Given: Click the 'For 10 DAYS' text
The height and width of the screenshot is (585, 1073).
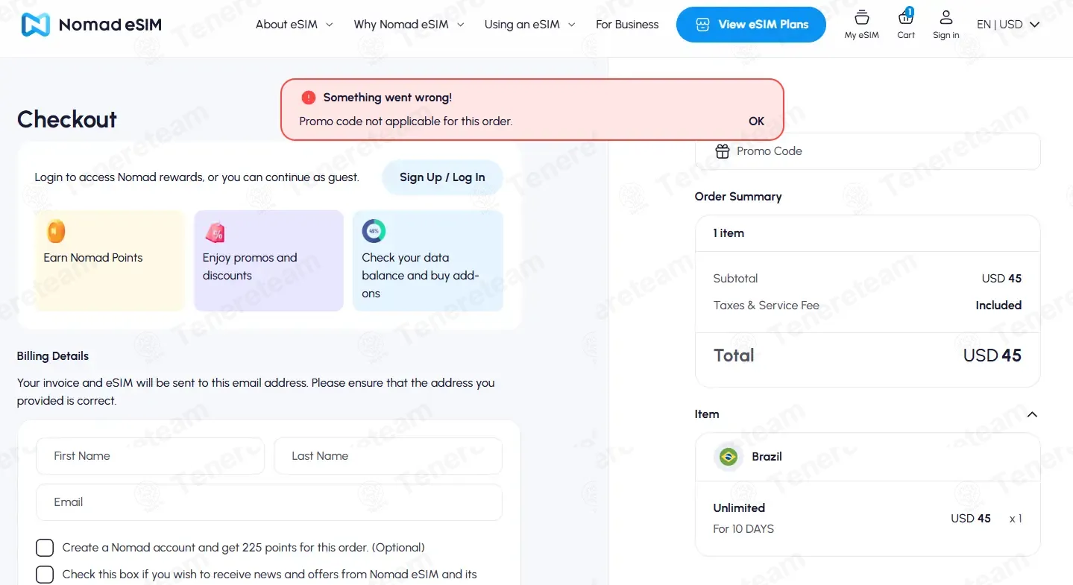Looking at the screenshot, I should 743,529.
